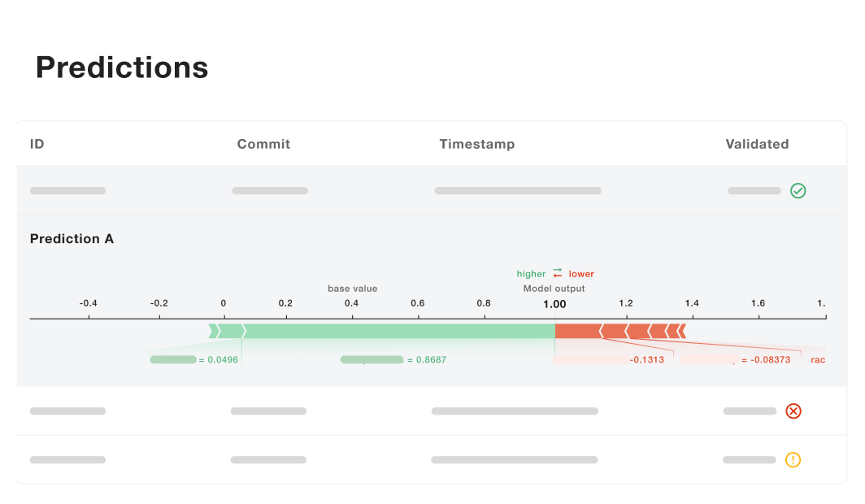Click the Prediction A heading
This screenshot has width=865, height=504.
pyautogui.click(x=72, y=239)
